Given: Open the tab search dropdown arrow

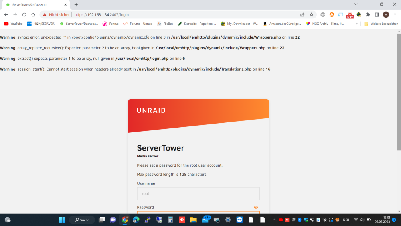Looking at the screenshot, I should (356, 4).
